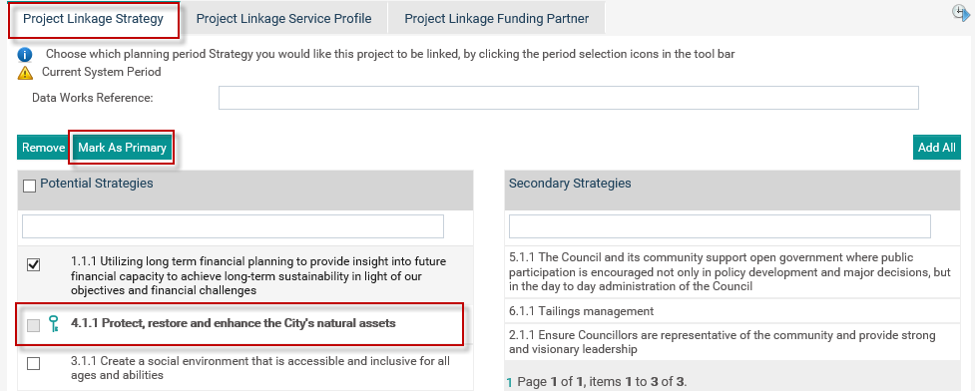Go to page 1 in Secondary Strategies pager

click(x=510, y=383)
